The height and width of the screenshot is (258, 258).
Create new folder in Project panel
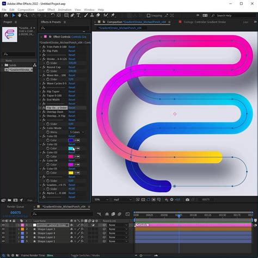(x=9, y=200)
